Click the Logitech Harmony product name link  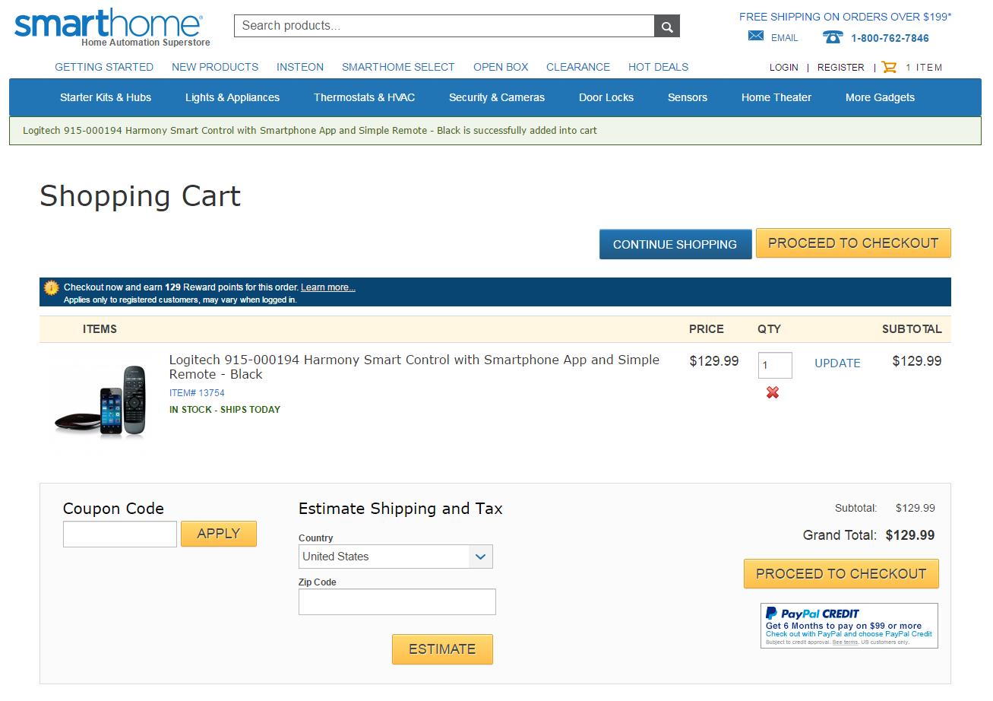click(414, 366)
